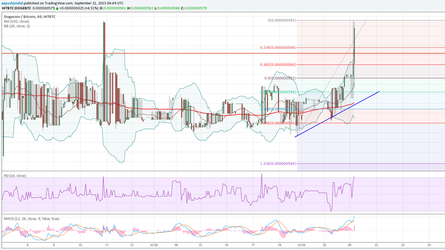The width and height of the screenshot is (445, 250).
Task: Click the date 10 on time axis
Action: [x=80, y=245]
